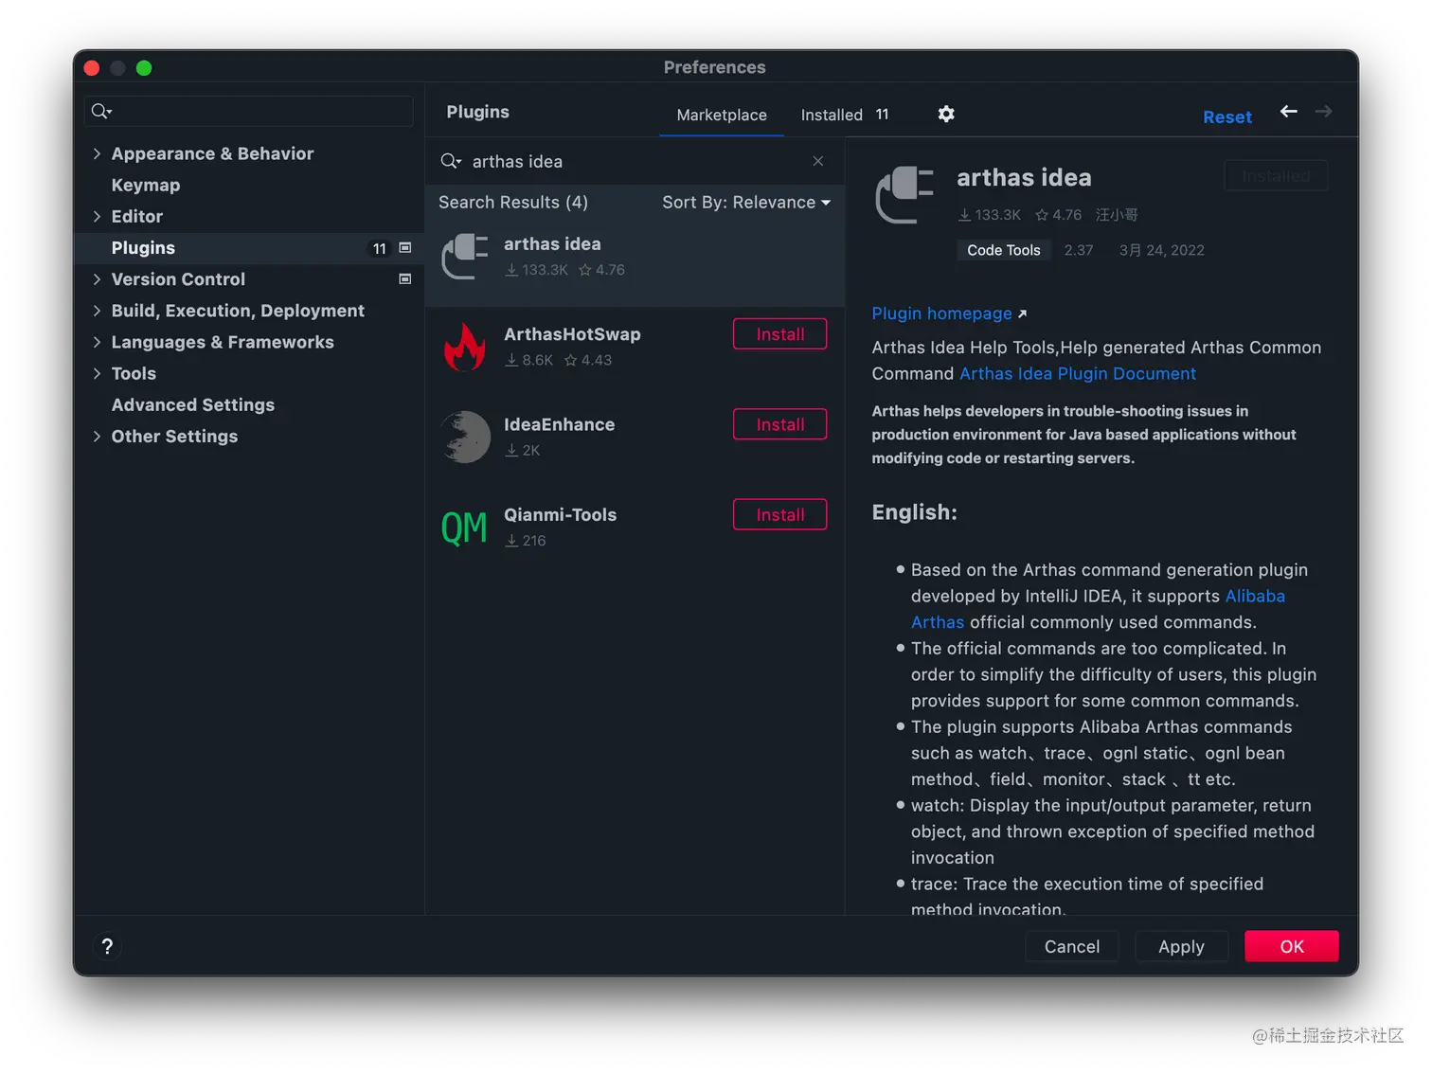1432x1073 pixels.
Task: Click the back arrow in the header
Action: click(1289, 112)
